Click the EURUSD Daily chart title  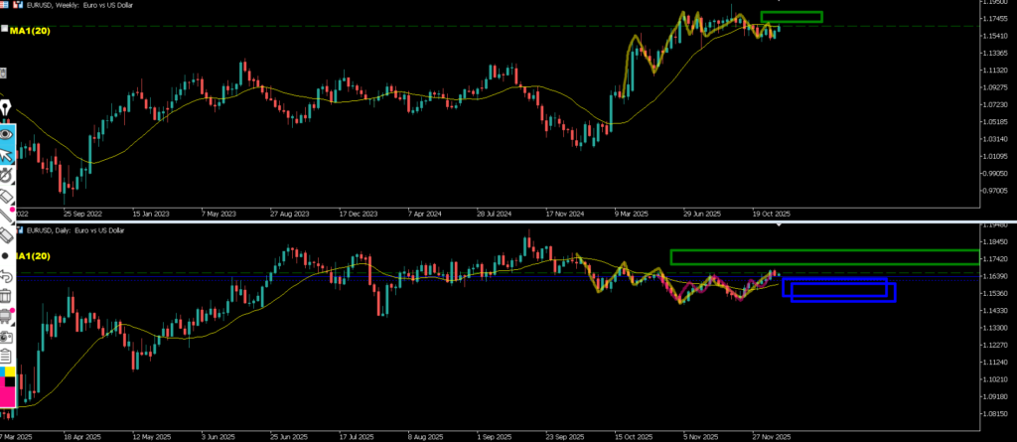click(x=74, y=230)
